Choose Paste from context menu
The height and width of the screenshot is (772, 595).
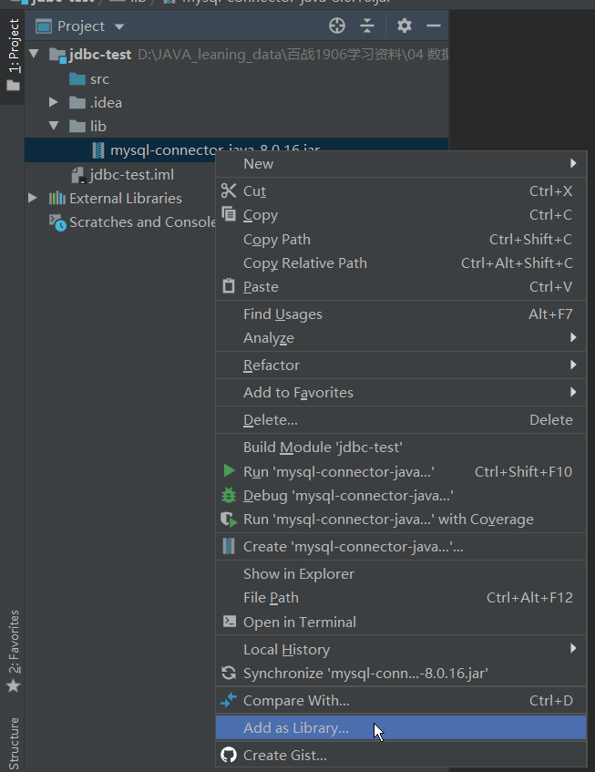tap(401, 286)
